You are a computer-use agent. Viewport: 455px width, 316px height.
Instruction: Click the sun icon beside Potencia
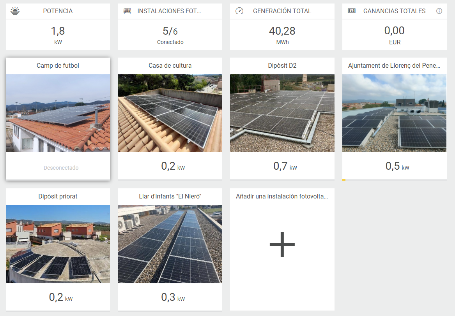(x=15, y=11)
